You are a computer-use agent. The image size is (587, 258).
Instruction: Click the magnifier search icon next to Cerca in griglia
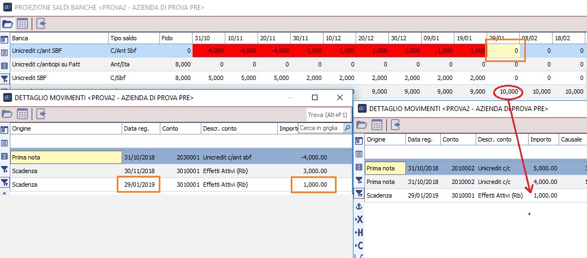pyautogui.click(x=348, y=128)
